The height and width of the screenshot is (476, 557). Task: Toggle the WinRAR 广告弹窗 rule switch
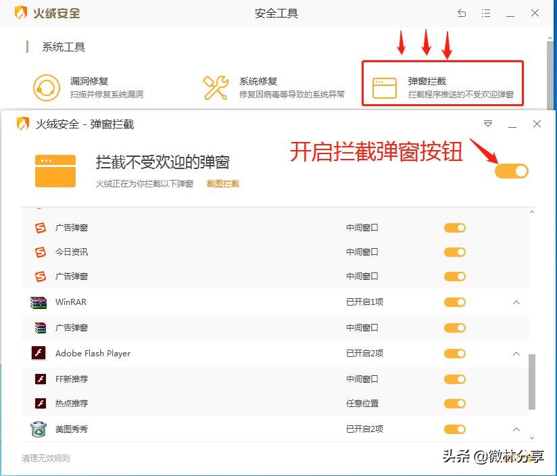pyautogui.click(x=455, y=328)
